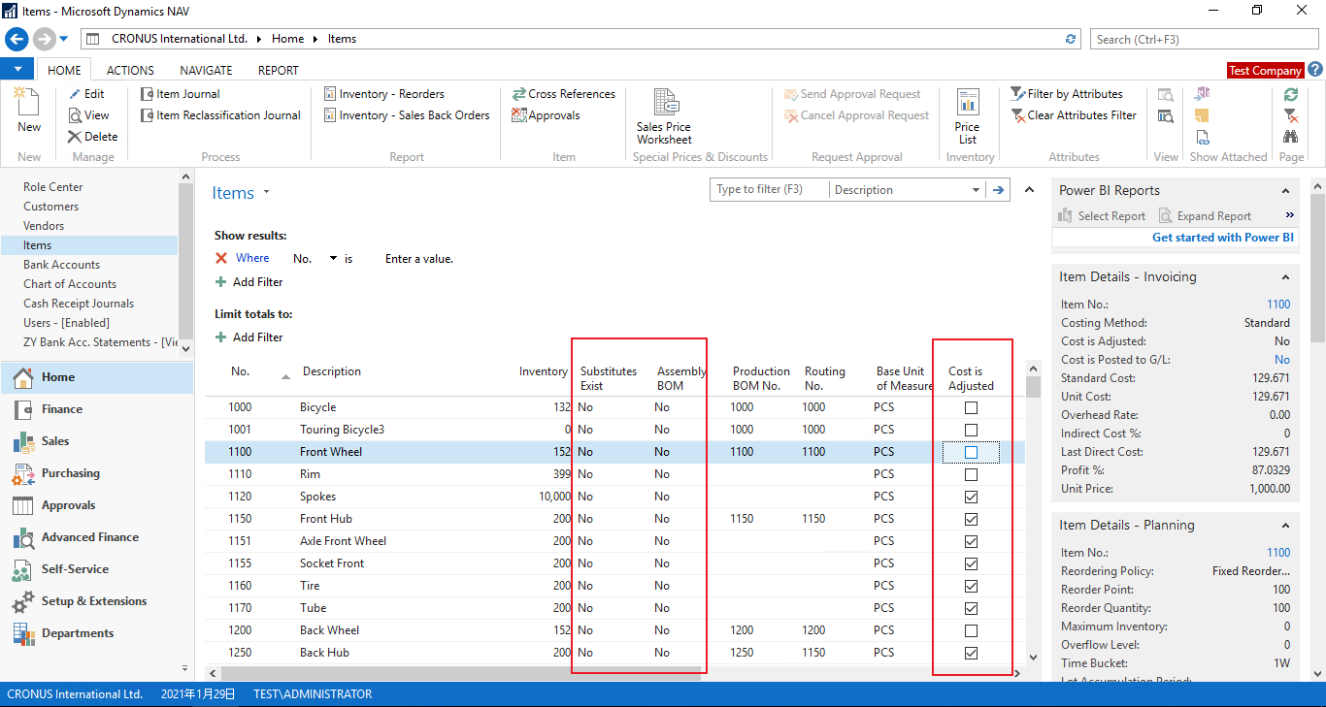Click the Find binoculars icon
The height and width of the screenshot is (707, 1326).
1291,137
